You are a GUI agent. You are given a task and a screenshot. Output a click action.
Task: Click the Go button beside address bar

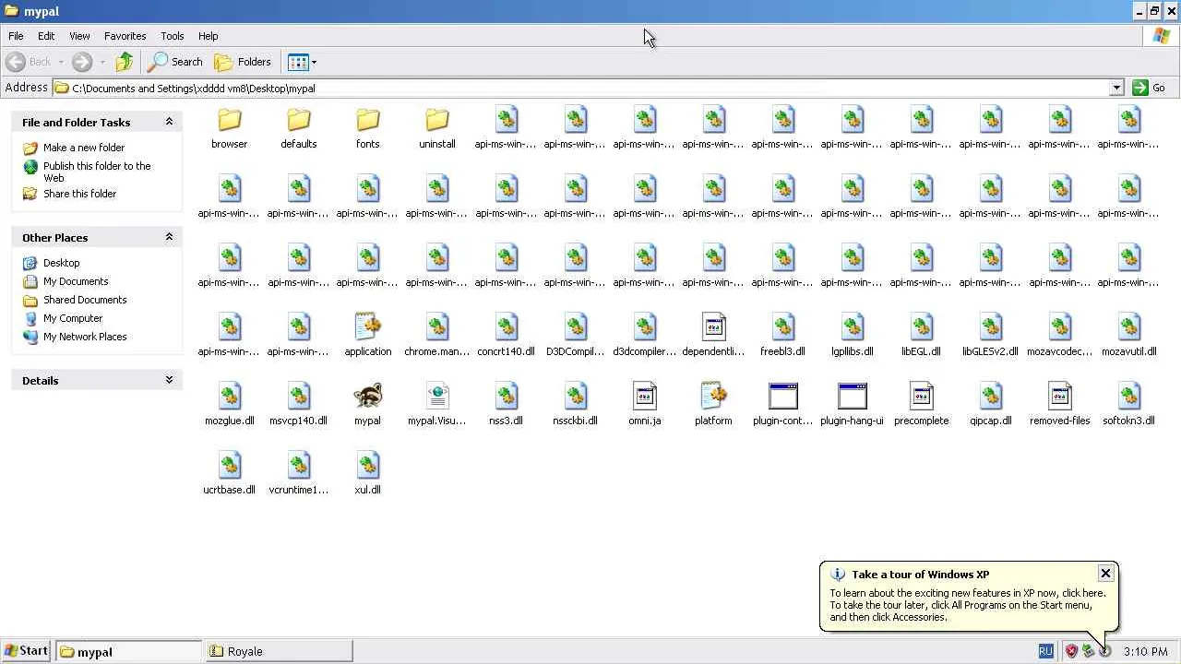pos(1150,88)
